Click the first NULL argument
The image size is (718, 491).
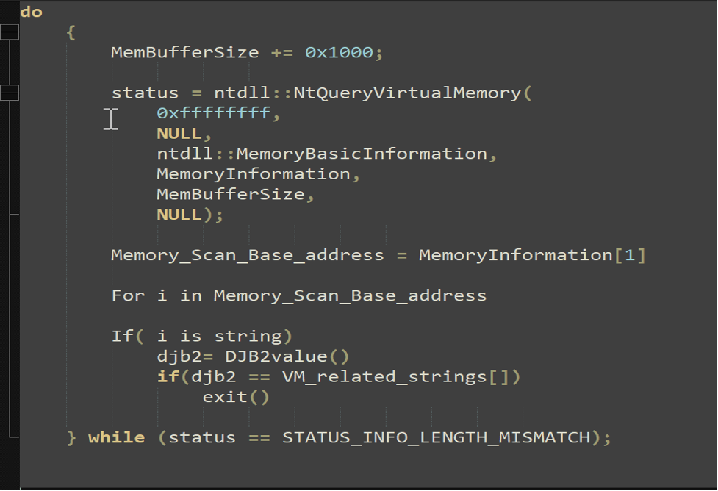[179, 133]
